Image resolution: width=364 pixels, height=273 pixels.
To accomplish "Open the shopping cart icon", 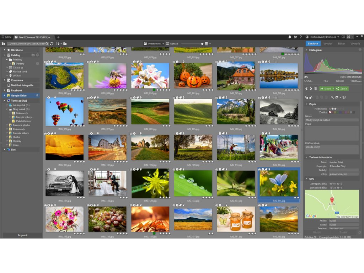I will point(295,37).
